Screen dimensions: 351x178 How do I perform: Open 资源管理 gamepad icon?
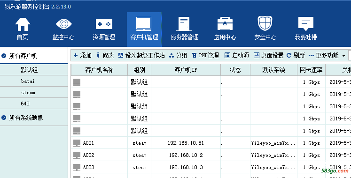coord(104,24)
